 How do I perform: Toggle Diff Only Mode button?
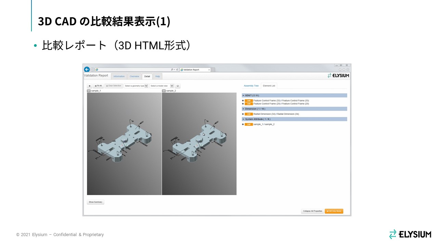coord(334,211)
